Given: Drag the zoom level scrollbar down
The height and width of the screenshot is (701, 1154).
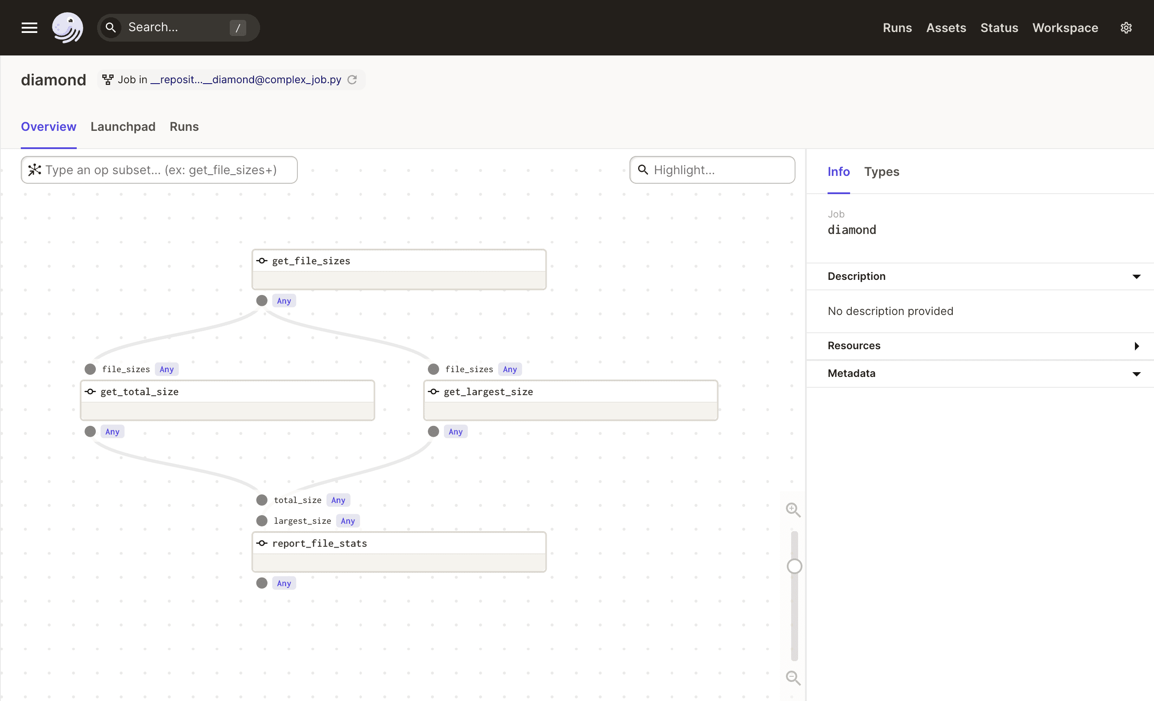Looking at the screenshot, I should coord(793,566).
